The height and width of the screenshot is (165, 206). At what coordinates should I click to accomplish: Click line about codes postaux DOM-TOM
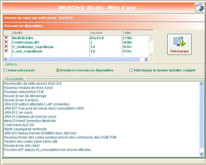tap(60, 137)
